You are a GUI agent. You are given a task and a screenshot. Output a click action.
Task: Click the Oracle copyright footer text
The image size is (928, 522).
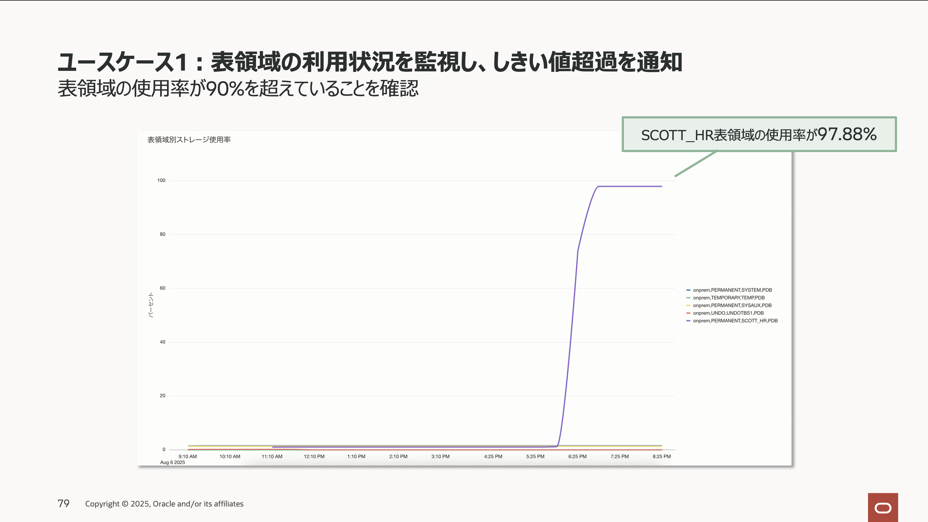point(164,504)
